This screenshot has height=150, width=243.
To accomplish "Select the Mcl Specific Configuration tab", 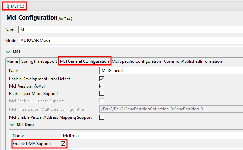I will 136,61.
